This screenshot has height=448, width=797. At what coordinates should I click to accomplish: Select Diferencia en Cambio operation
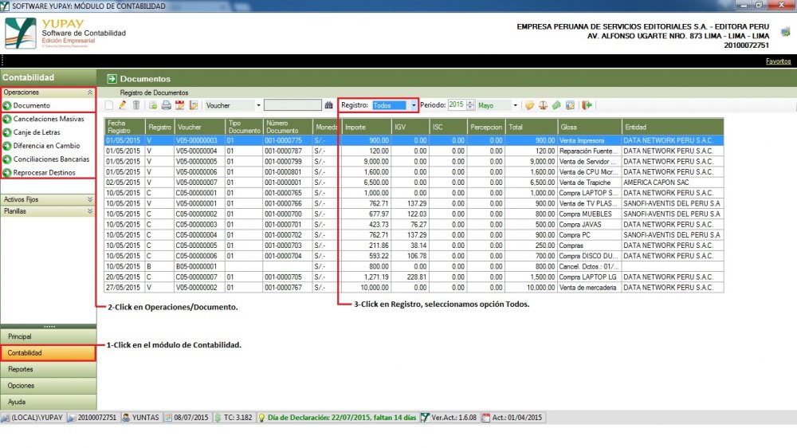46,146
